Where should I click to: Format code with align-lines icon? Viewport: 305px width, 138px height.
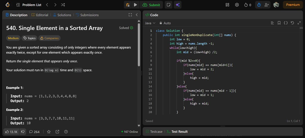[x=272, y=23]
